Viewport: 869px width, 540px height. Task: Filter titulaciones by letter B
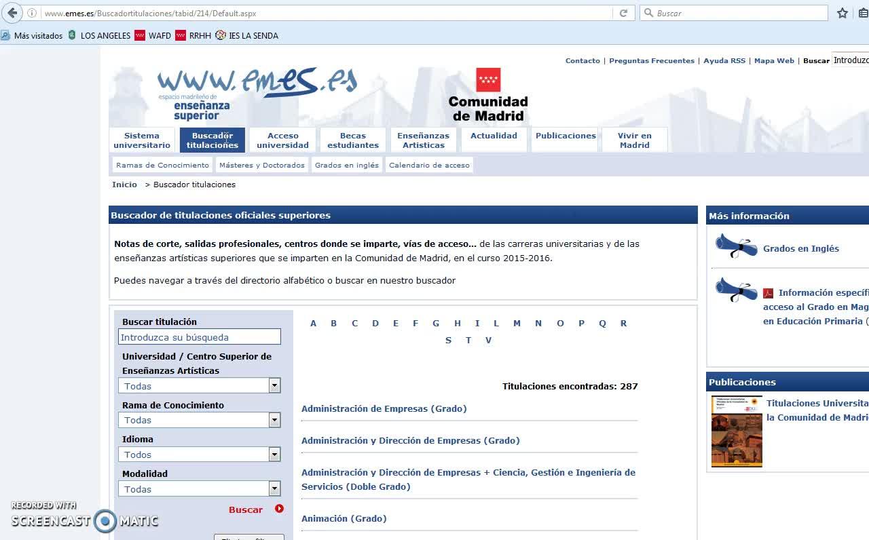pyautogui.click(x=333, y=323)
